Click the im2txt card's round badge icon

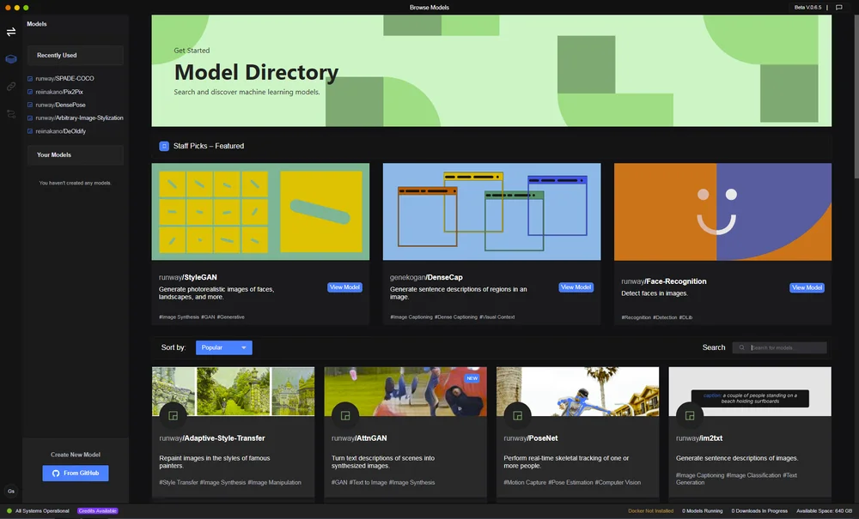point(690,416)
